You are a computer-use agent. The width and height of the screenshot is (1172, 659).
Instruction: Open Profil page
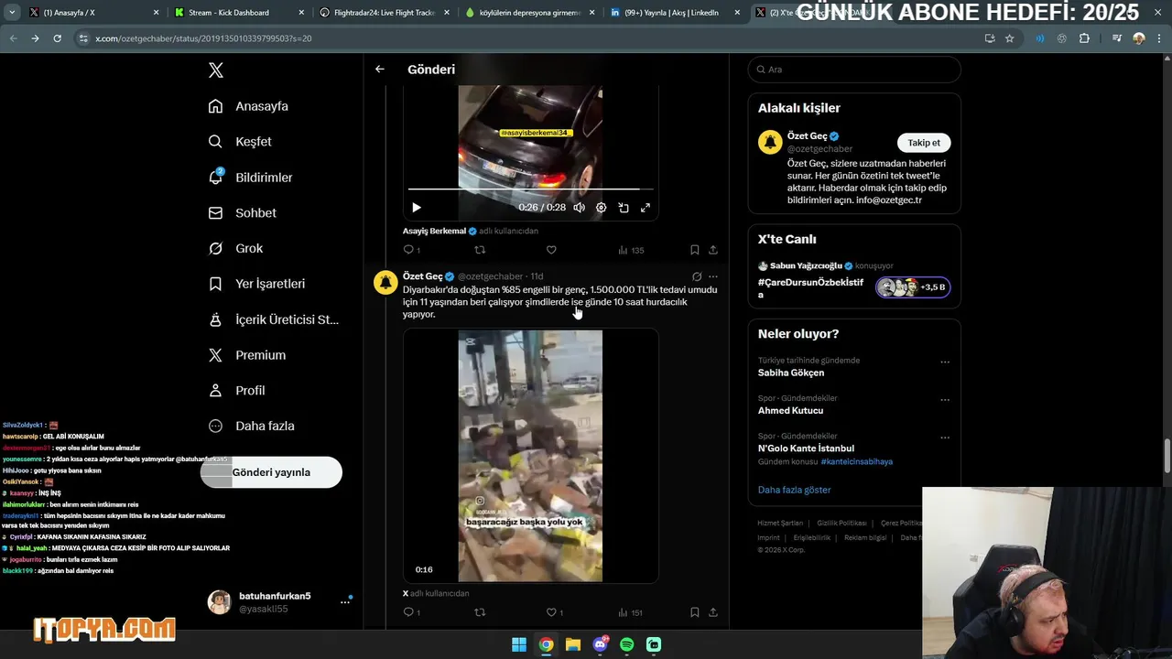click(236, 391)
